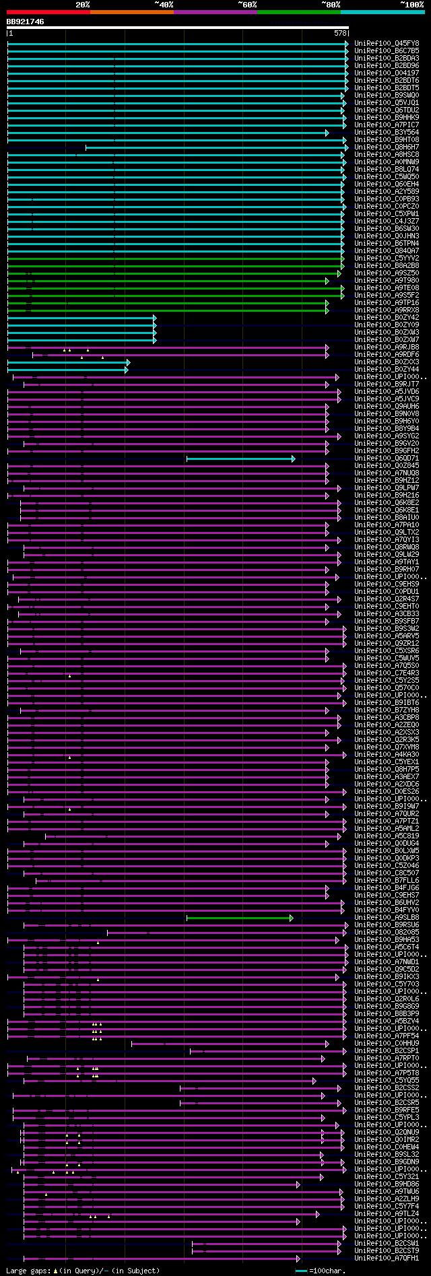The image size is (431, 1276).
Task: Select the UniRef100_O82085 label
Action: (x=387, y=932)
